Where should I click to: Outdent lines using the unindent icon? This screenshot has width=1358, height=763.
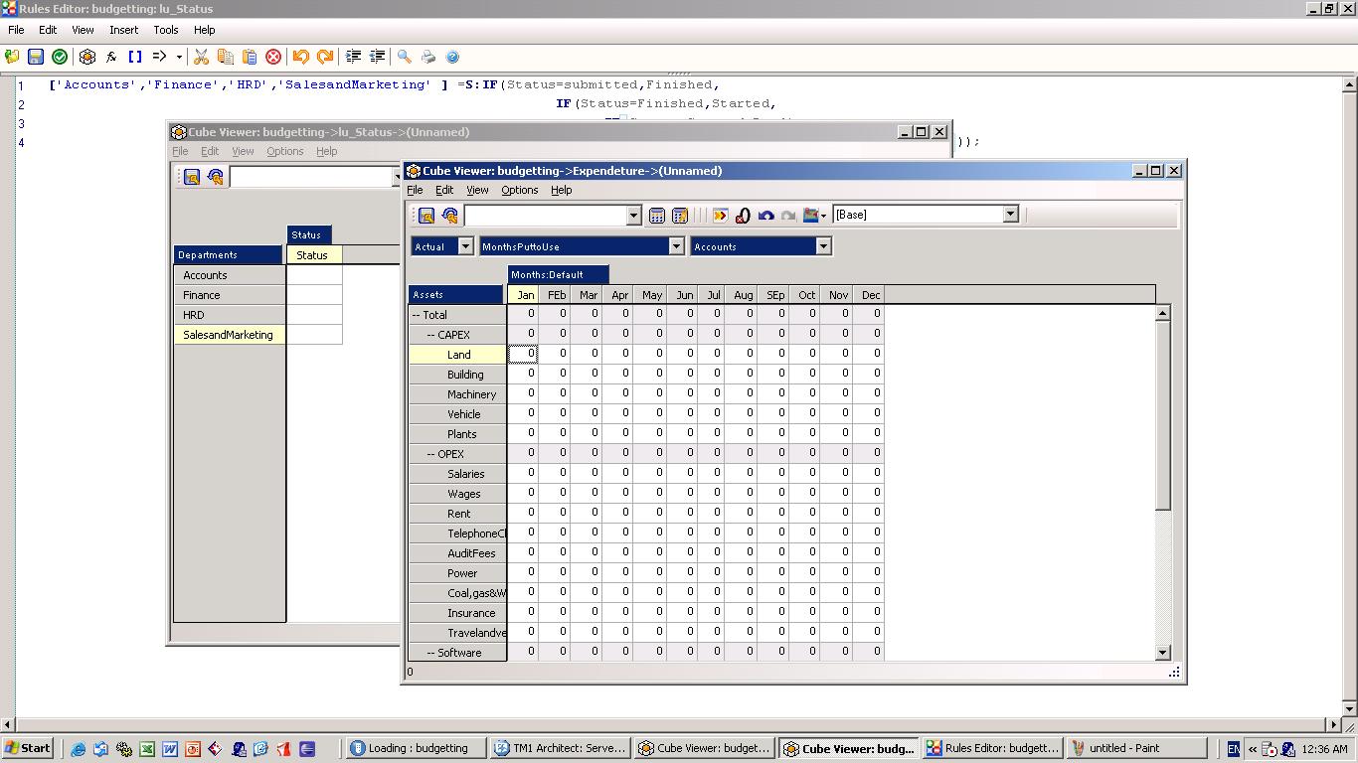click(x=377, y=57)
